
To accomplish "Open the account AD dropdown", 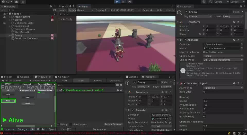I will (x=7, y=2).
